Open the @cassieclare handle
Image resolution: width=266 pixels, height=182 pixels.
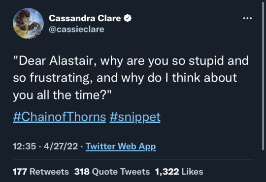tap(76, 30)
